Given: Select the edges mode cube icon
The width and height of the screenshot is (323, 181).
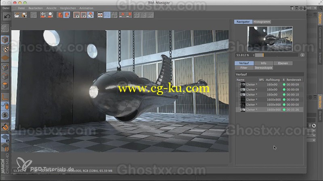Looking at the screenshot, I should coord(5,76).
